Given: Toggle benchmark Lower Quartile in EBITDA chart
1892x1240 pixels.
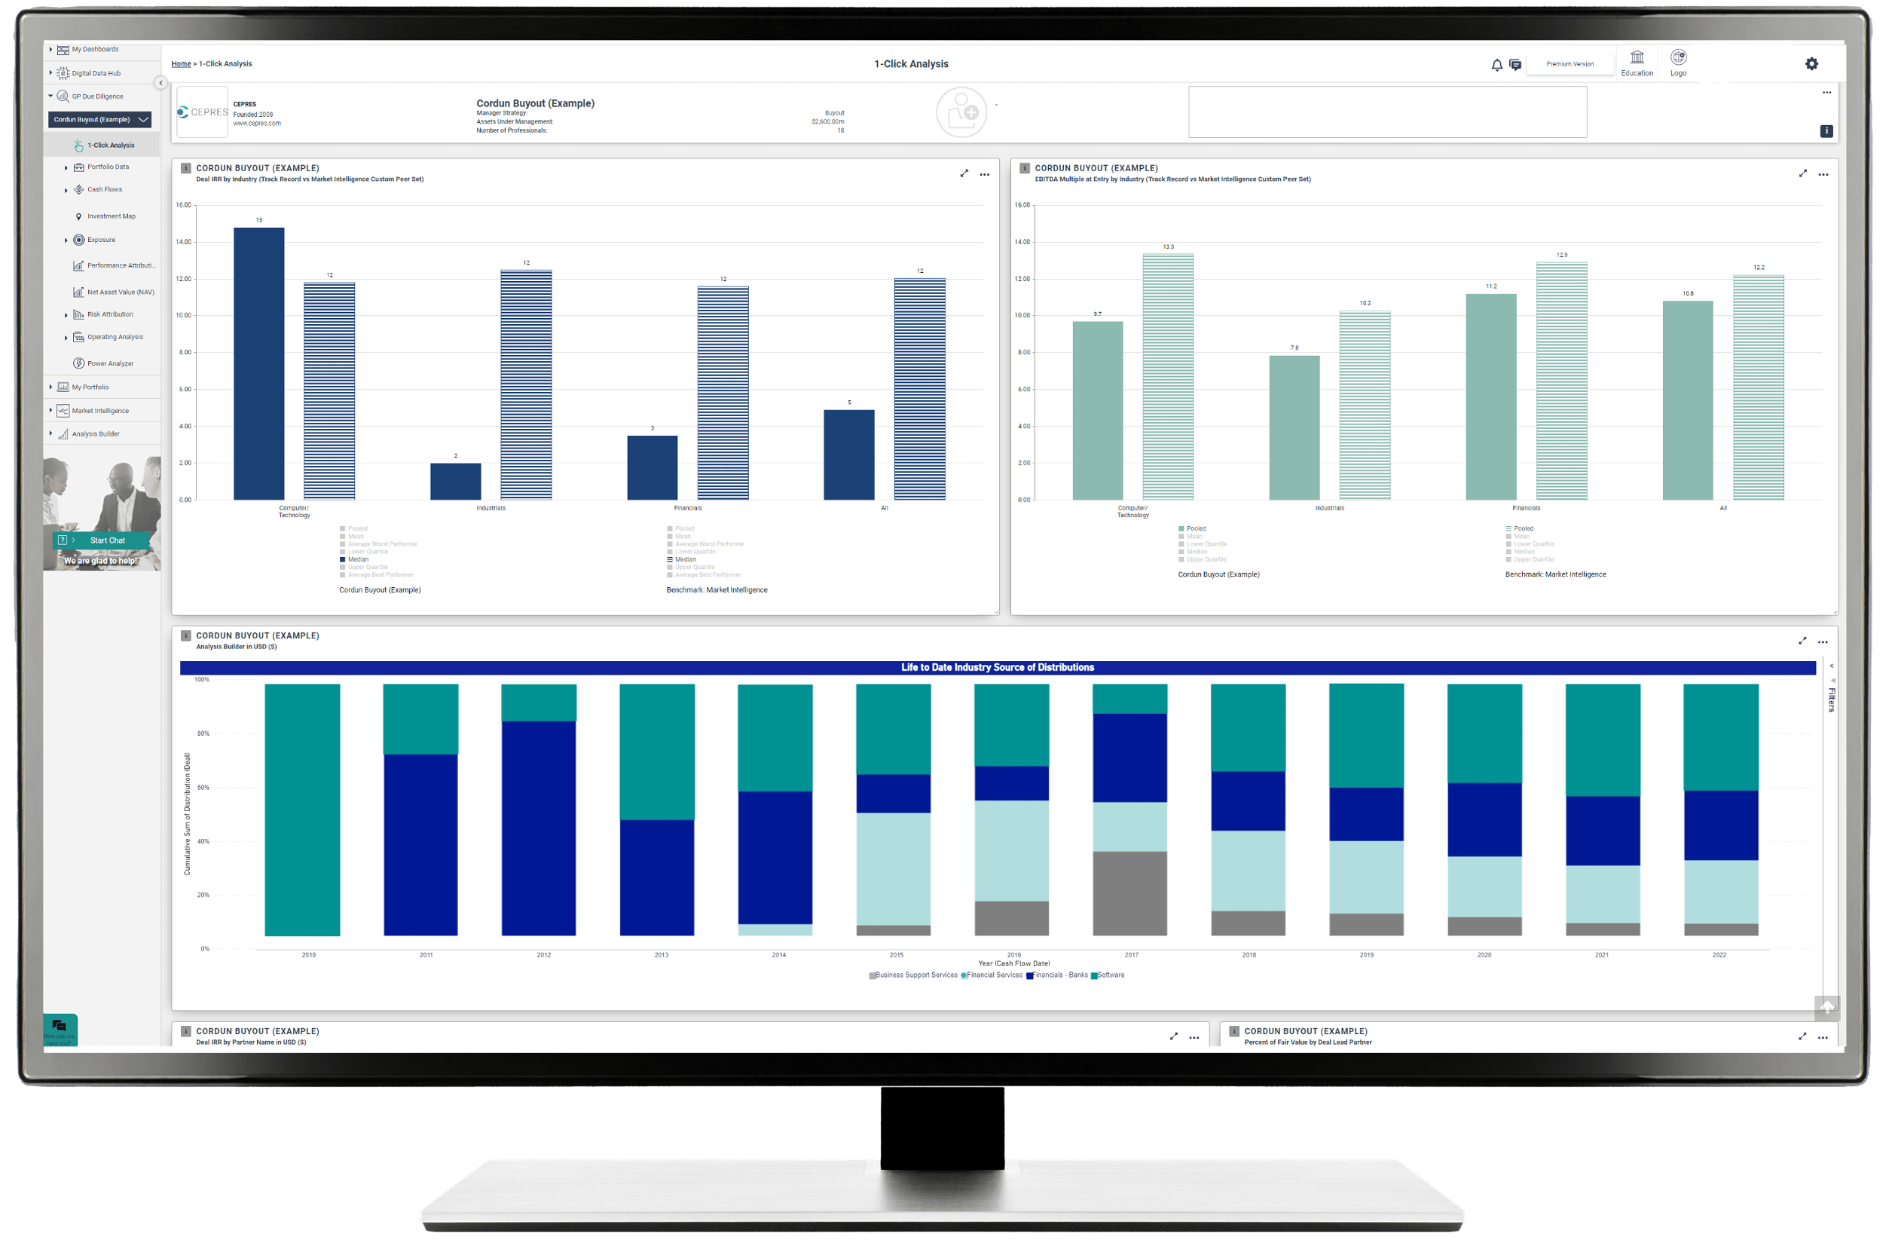Looking at the screenshot, I should [1530, 544].
